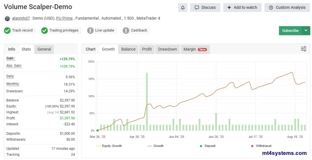
Task: Click the Interest value -$23.40
Action: pos(69,124)
